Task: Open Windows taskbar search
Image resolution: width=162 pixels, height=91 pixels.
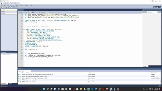Action: pos(48,89)
